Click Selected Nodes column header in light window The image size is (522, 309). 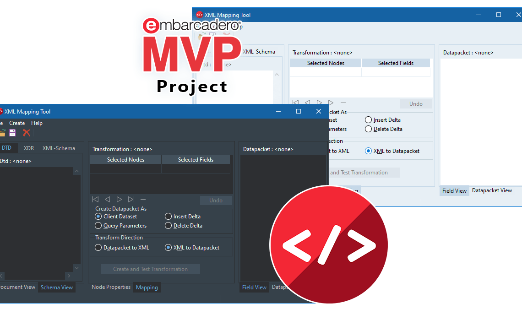tap(326, 63)
